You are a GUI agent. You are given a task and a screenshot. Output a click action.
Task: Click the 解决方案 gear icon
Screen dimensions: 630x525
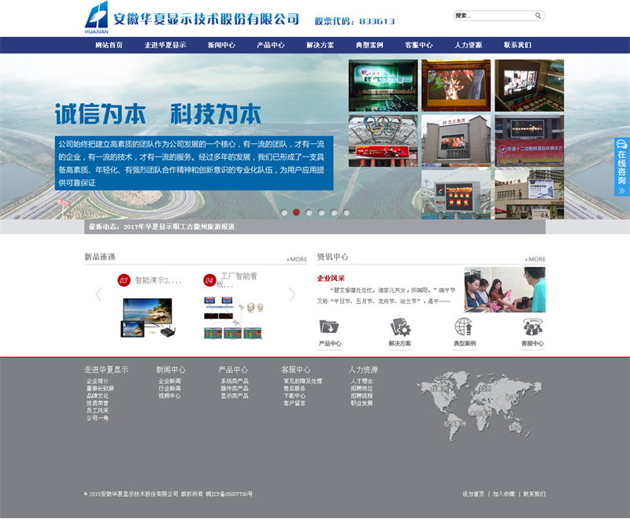point(400,327)
